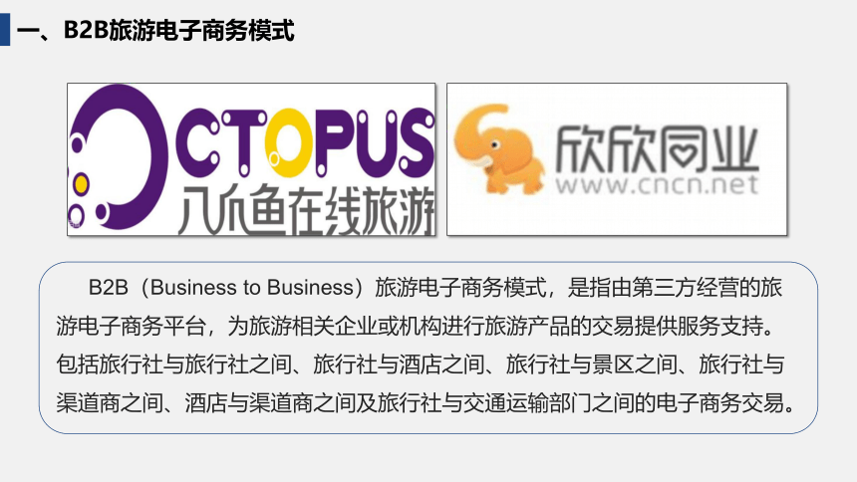This screenshot has width=857, height=482.
Task: Click the 八爪鱼在线旅游 gray caption
Action: tap(307, 210)
